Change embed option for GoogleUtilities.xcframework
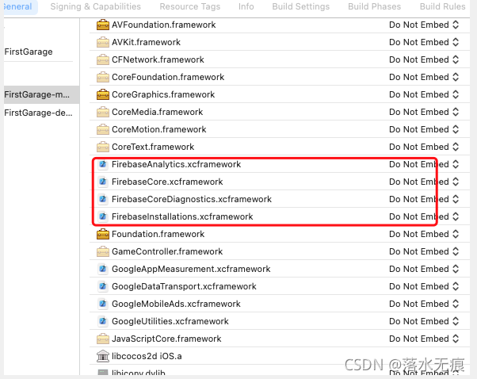This screenshot has height=379, width=477. click(424, 321)
